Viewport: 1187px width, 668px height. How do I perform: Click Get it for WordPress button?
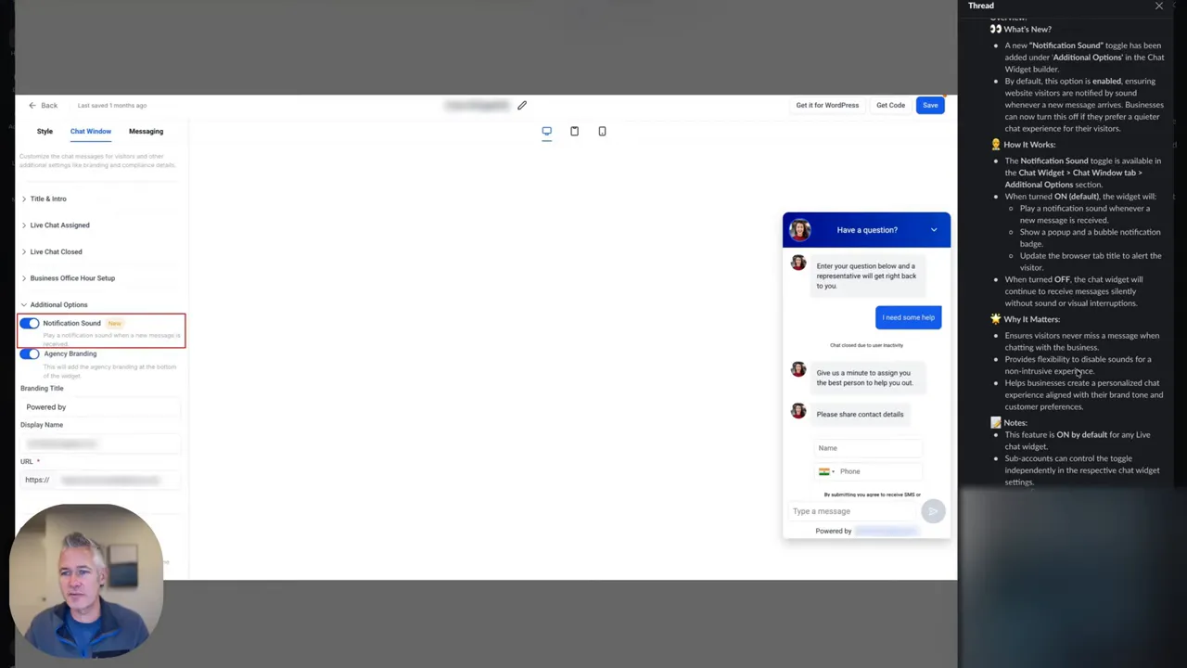click(x=827, y=106)
